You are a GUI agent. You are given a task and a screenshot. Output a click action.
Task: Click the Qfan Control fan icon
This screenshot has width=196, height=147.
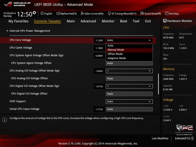(82, 13)
